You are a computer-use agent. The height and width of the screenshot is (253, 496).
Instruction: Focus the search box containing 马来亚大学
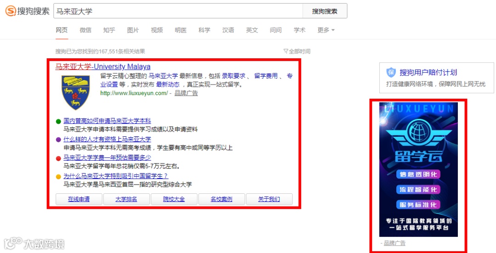click(178, 11)
